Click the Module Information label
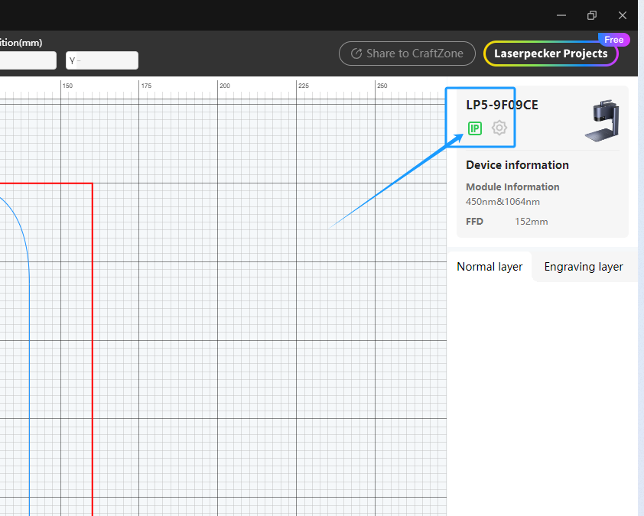 tap(512, 187)
